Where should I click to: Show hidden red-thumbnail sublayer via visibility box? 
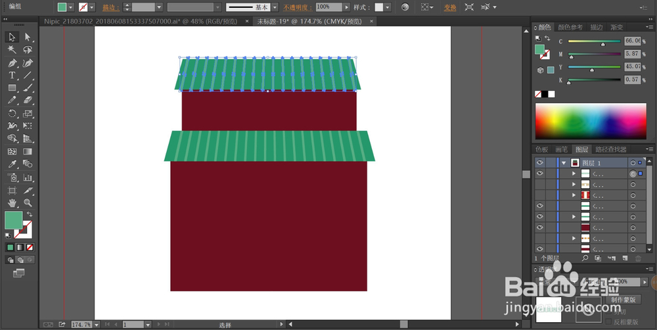tap(539, 195)
